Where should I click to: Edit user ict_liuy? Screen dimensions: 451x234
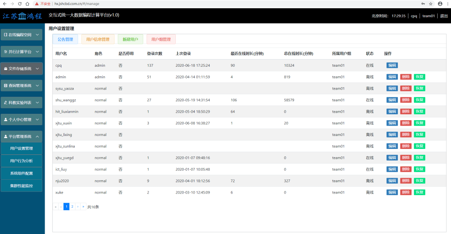tap(392, 169)
